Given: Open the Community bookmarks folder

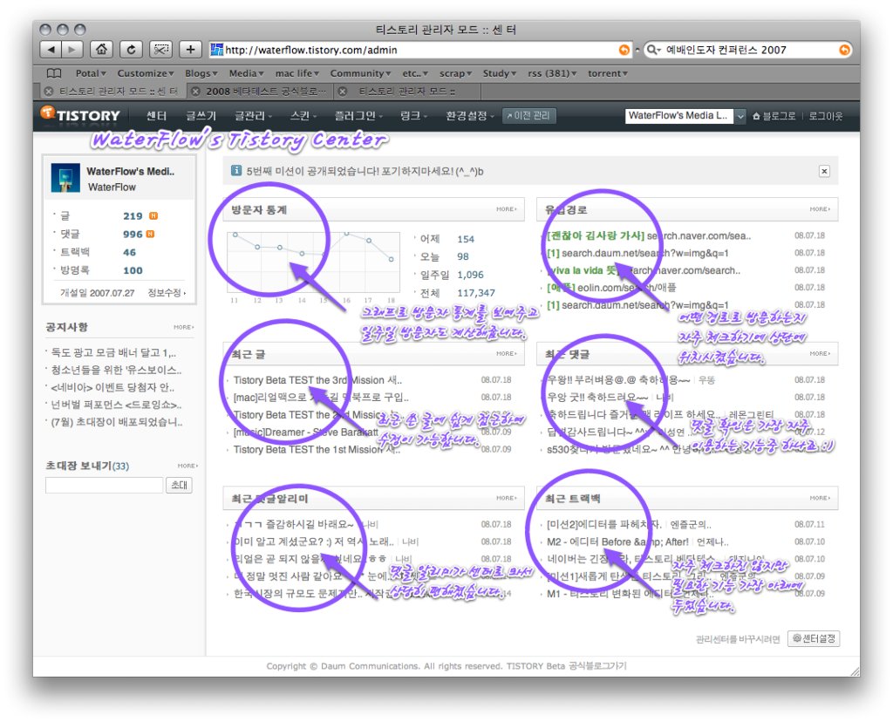Looking at the screenshot, I should [360, 73].
